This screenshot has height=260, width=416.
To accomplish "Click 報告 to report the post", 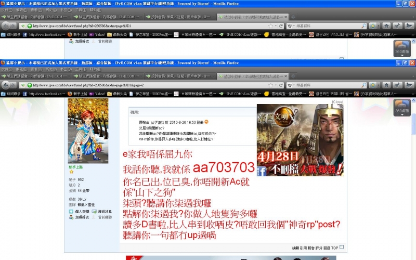I will [311, 248].
